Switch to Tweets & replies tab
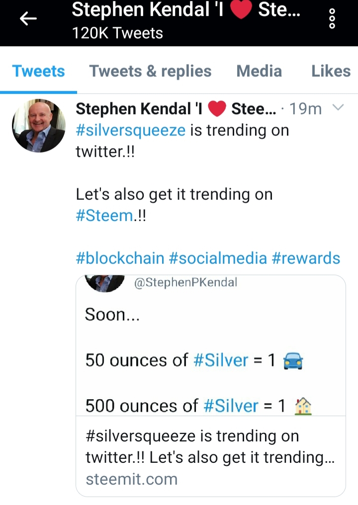358x505 pixels. click(x=150, y=71)
